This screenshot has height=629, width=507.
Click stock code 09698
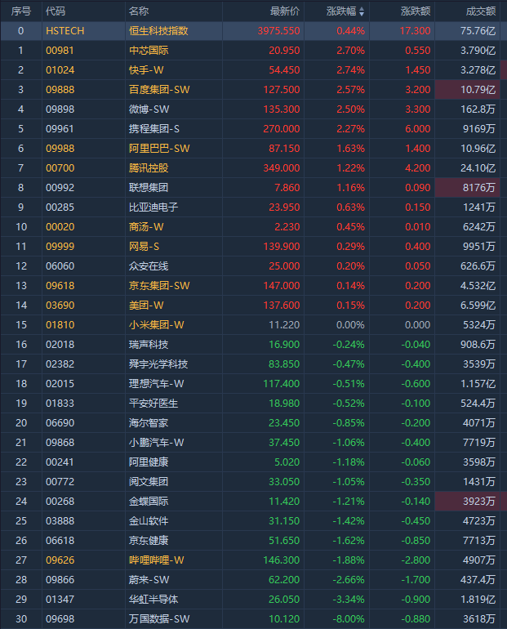(60, 619)
